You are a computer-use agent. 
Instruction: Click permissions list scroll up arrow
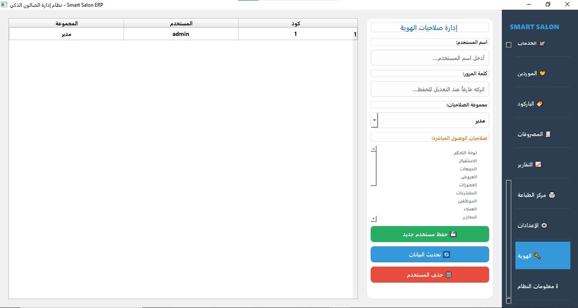click(374, 149)
